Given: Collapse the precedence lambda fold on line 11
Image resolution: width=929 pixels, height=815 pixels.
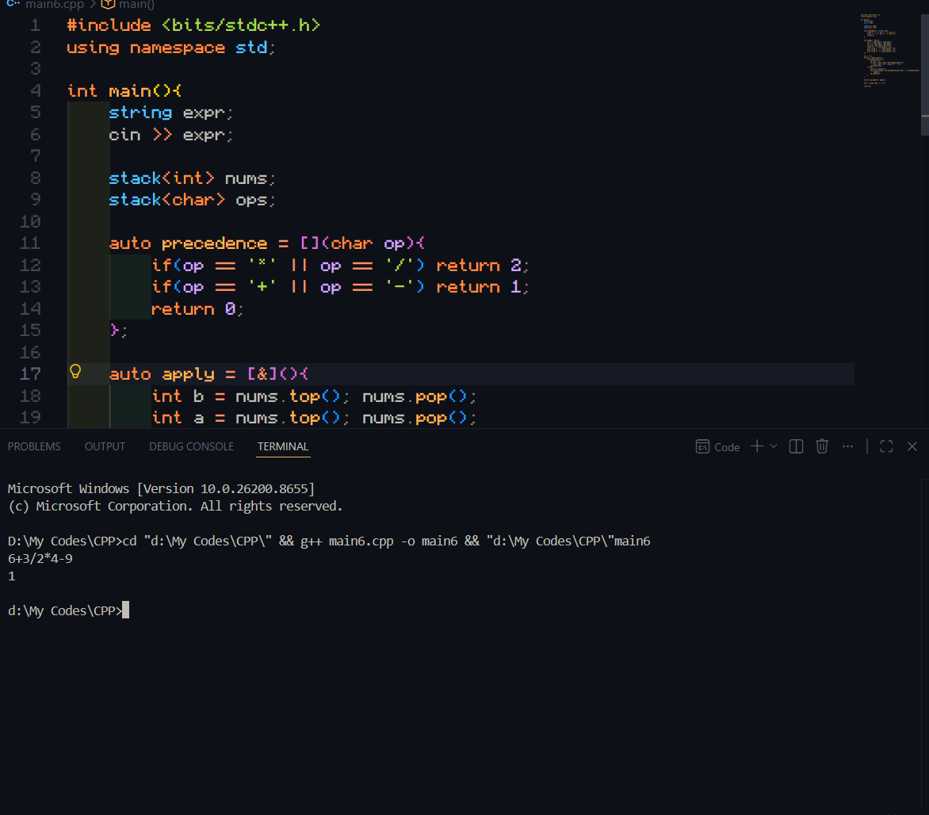Looking at the screenshot, I should 56,243.
